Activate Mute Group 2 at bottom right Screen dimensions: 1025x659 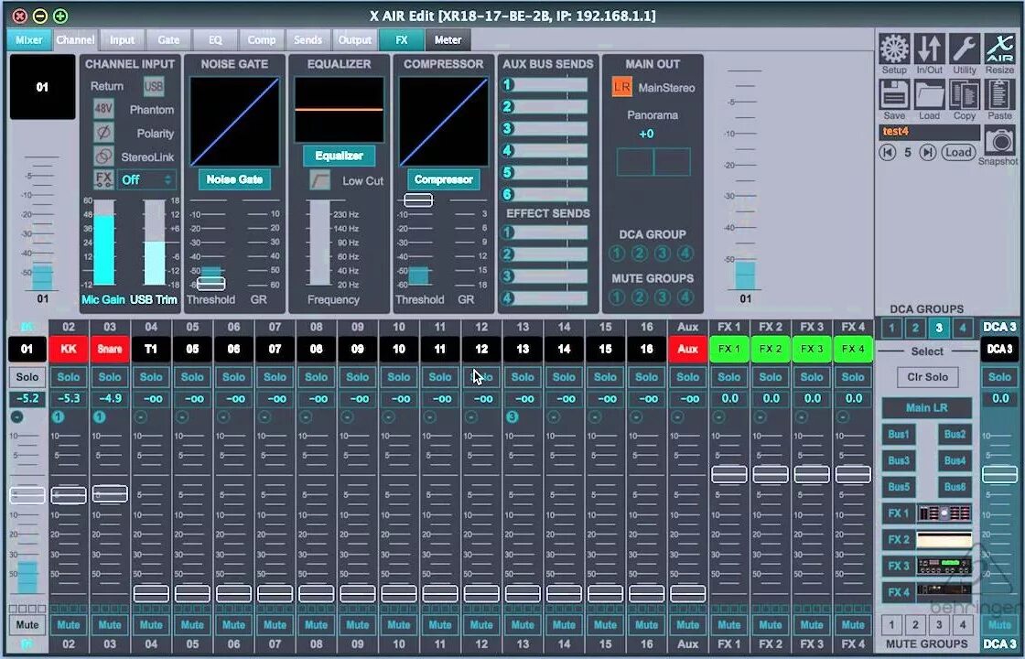click(x=915, y=625)
